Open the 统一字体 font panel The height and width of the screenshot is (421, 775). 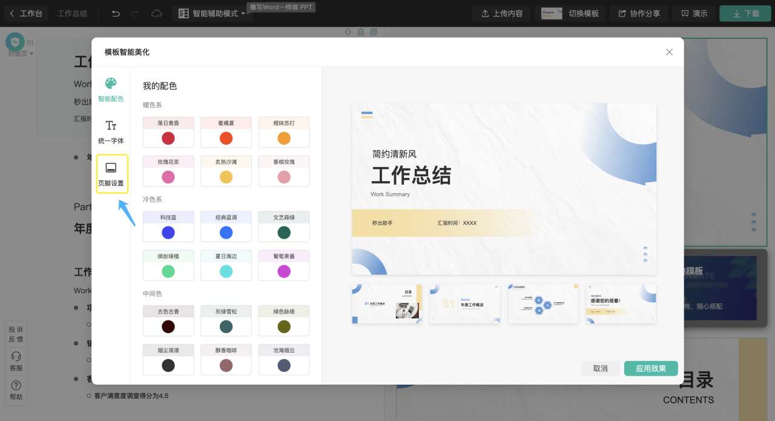click(x=111, y=131)
